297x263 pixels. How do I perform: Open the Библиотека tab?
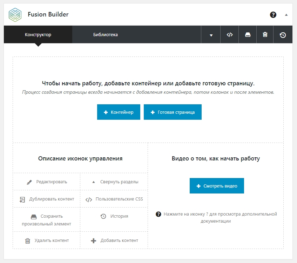coord(105,35)
